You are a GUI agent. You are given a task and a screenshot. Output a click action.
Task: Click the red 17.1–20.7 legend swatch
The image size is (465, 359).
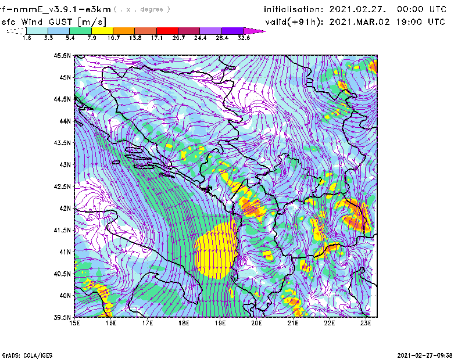(x=167, y=31)
